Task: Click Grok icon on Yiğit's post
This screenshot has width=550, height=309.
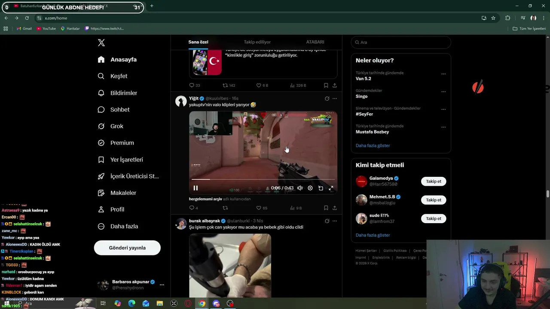Action: 327,99
